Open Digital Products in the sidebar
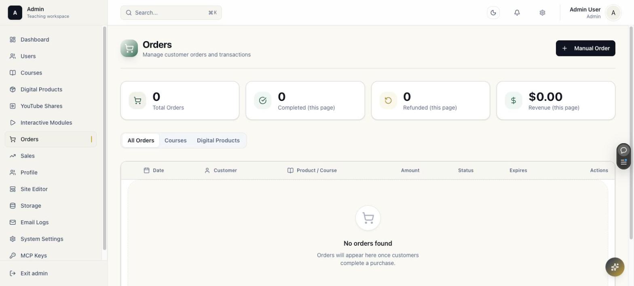This screenshot has width=634, height=286. 51,89
